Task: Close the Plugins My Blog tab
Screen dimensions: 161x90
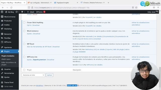Action: (x=24, y=3)
